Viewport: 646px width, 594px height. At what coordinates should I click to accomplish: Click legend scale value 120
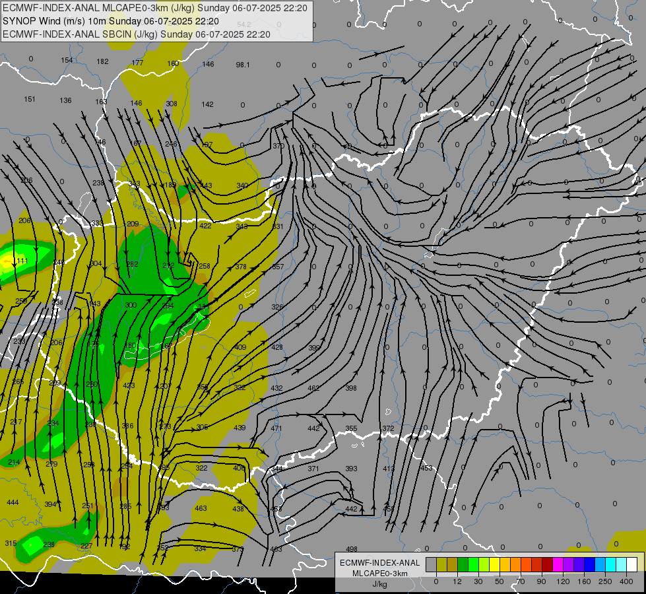pos(563,581)
